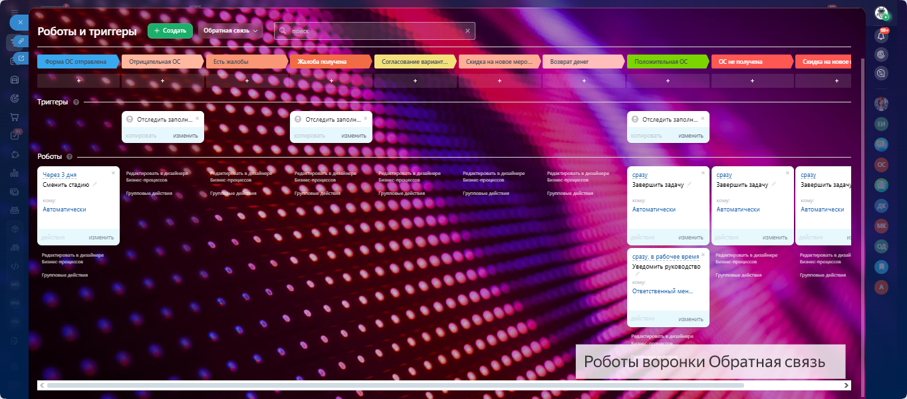Image resolution: width=907 pixels, height=399 pixels.
Task: Click копировать on trigger under Положительная ОС
Action: click(x=646, y=136)
